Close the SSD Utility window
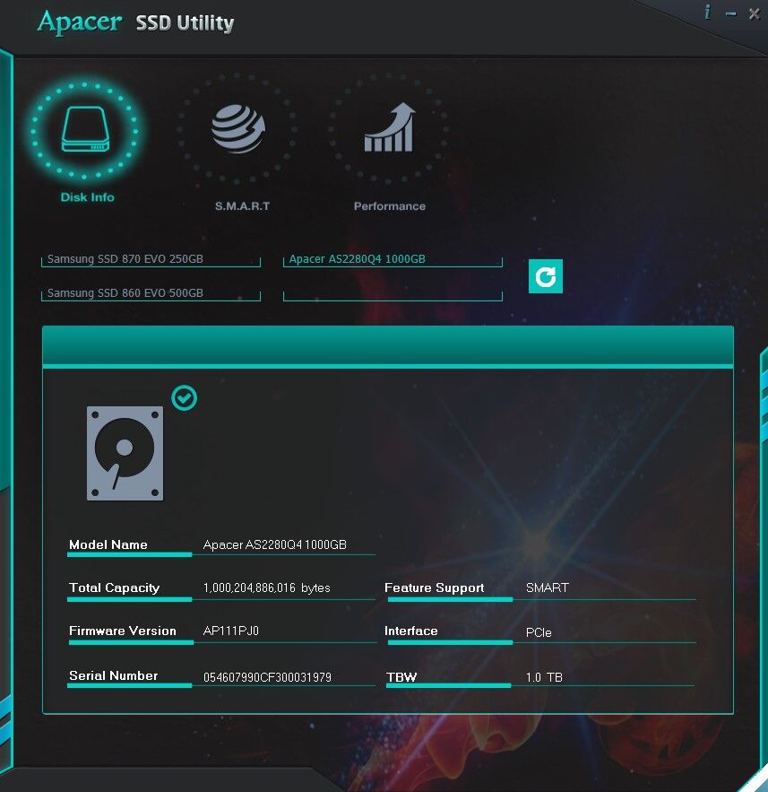The width and height of the screenshot is (768, 792). [754, 13]
